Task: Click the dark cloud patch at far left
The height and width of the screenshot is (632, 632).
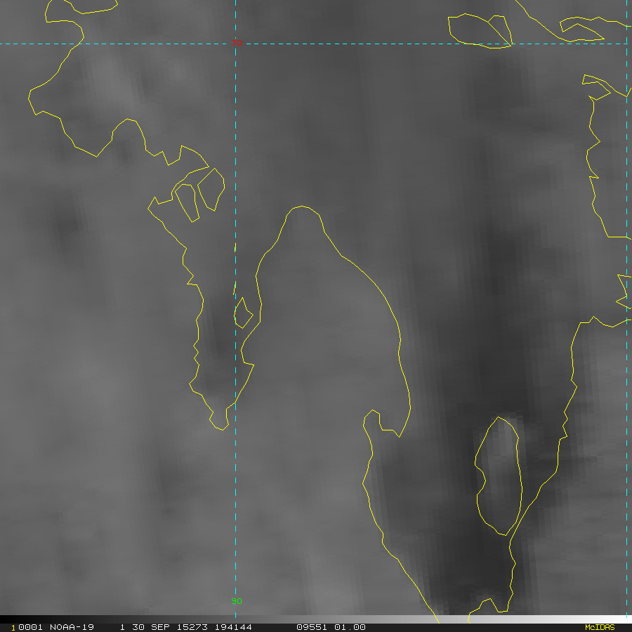Action: 67,225
